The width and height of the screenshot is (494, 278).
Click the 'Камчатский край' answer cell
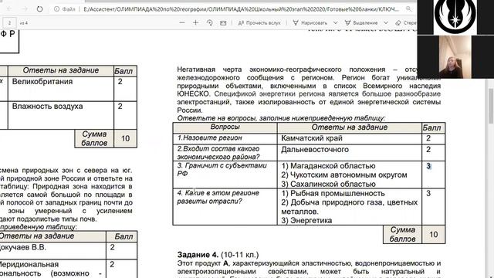coord(350,138)
